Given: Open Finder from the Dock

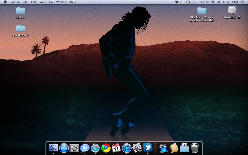Looking at the screenshot, I should click(53, 148).
